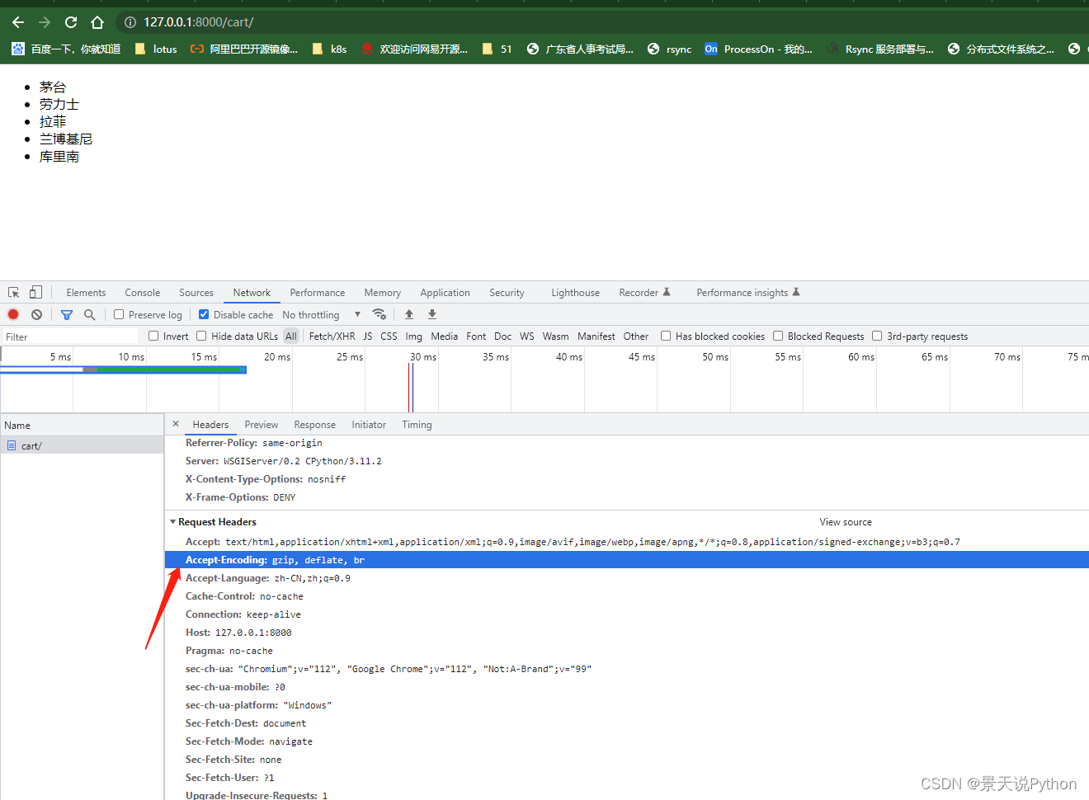Check Has blocked cookies
Screen dimensions: 1089x800
click(x=666, y=336)
